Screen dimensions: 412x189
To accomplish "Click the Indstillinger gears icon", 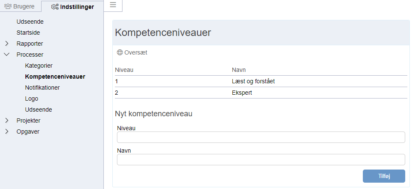I will click(55, 7).
